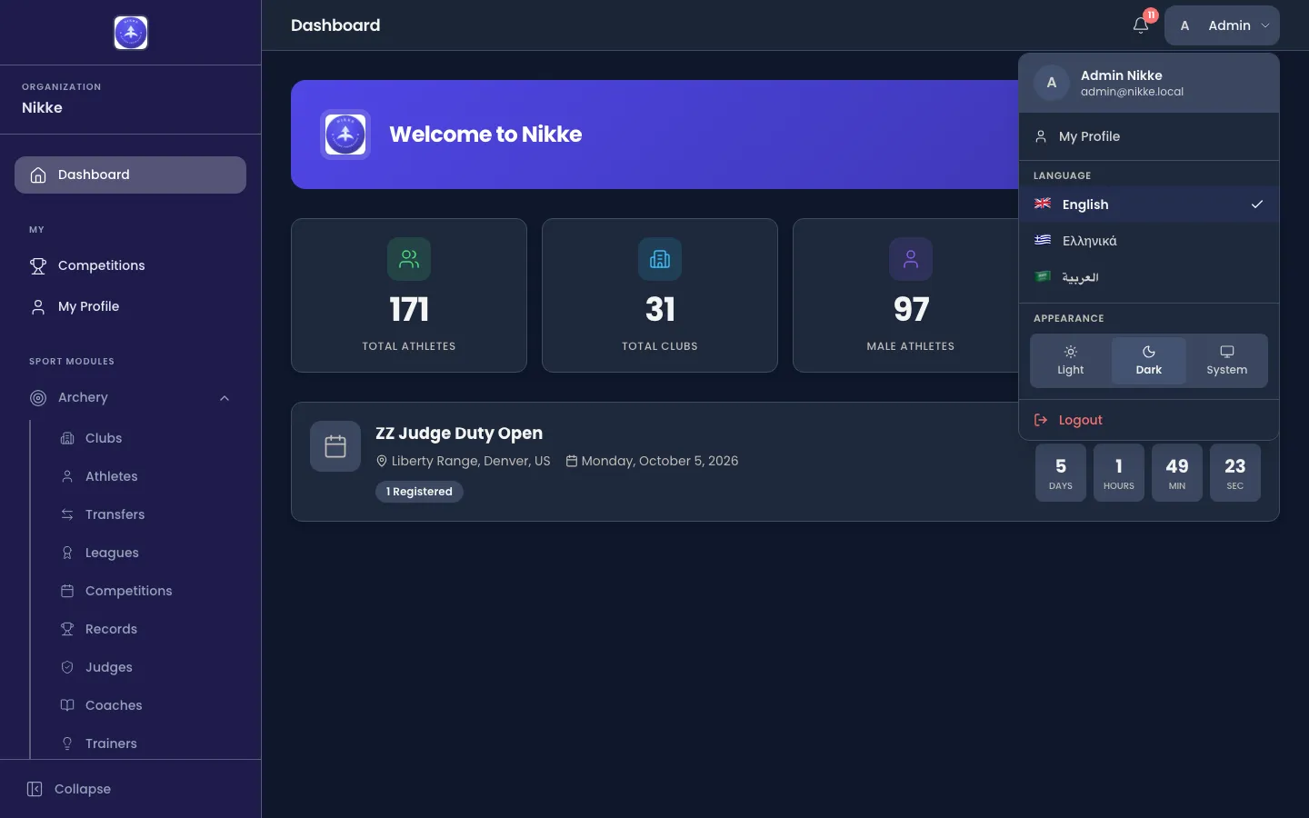Set appearance to System
The height and width of the screenshot is (818, 1309).
1227,361
